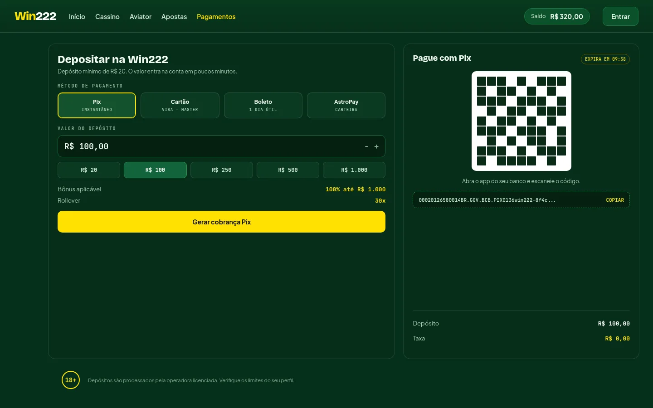Click the bonus value 100% até R$ 1.000
Screen dimensions: 653x408
(356, 189)
